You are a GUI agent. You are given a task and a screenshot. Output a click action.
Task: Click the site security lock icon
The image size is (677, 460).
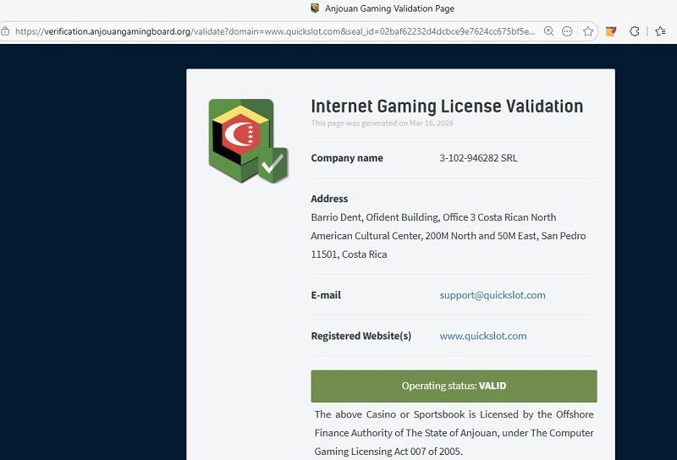tap(5, 31)
